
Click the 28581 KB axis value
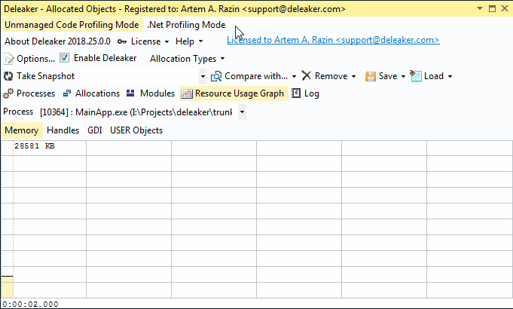(35, 146)
